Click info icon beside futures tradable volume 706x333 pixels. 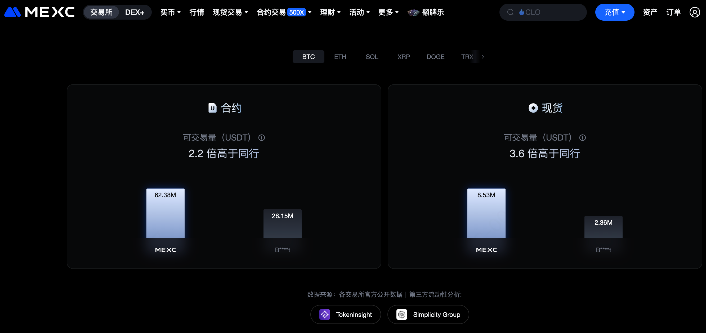[261, 138]
